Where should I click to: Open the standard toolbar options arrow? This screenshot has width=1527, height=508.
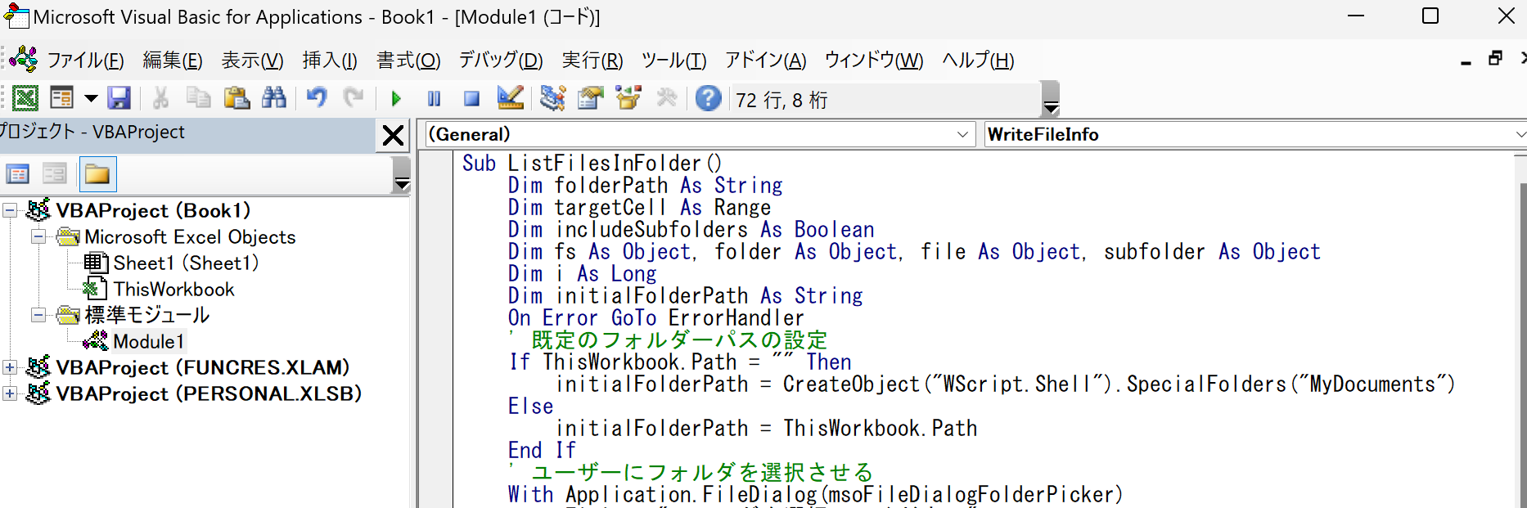(x=1052, y=99)
